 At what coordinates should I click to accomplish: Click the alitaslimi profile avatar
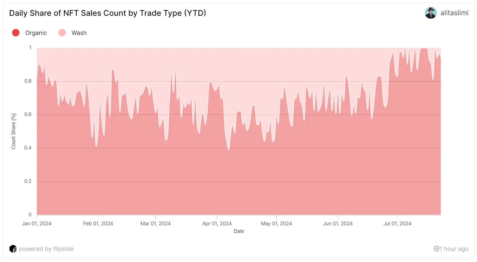tap(430, 13)
